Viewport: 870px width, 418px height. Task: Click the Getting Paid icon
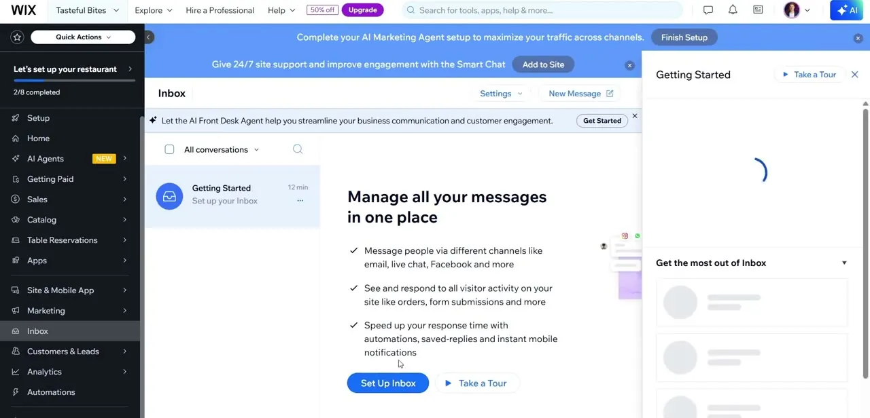tap(15, 179)
